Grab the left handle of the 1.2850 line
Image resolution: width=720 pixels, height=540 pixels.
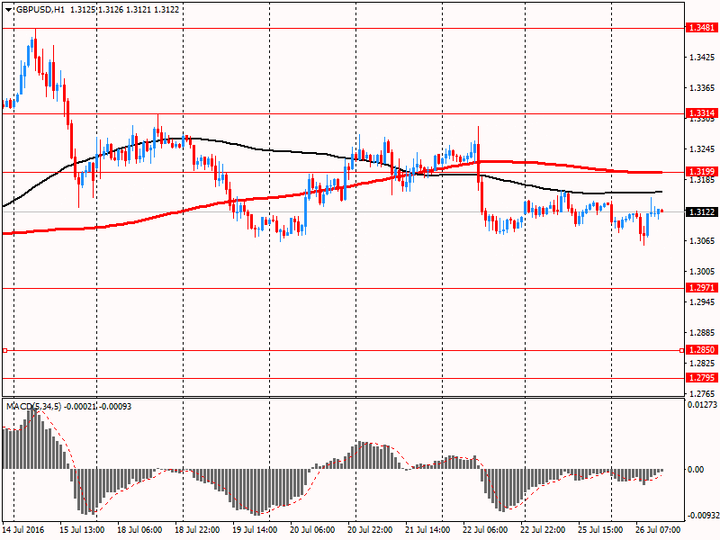pos(5,350)
